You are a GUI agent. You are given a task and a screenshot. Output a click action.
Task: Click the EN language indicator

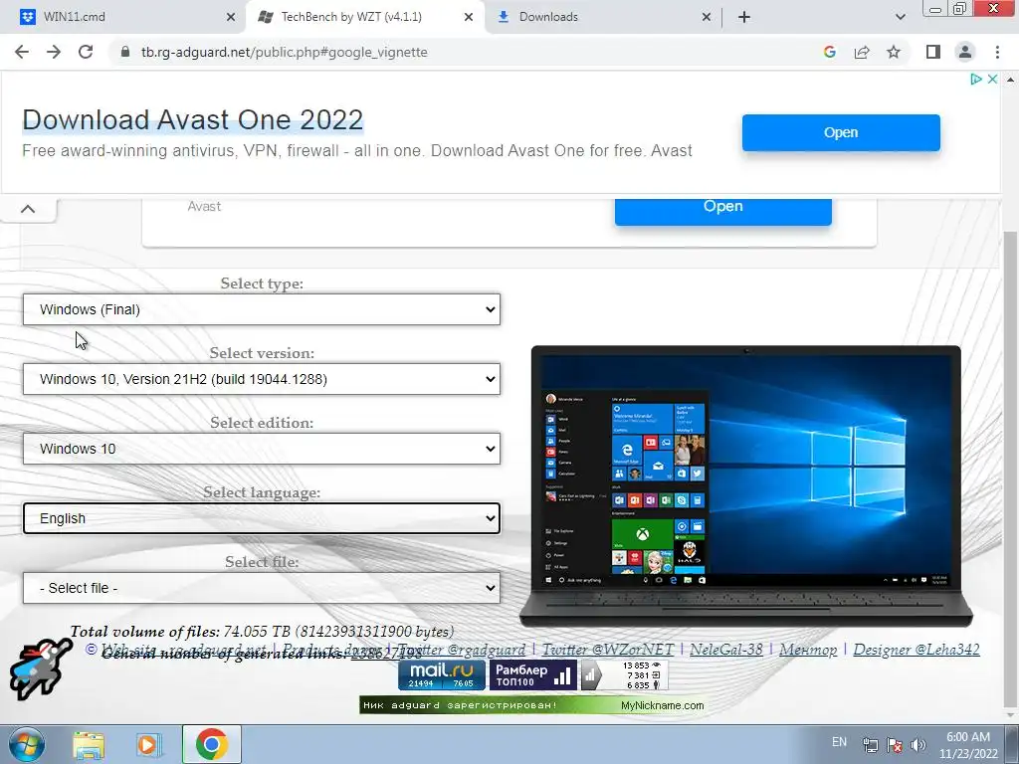839,742
